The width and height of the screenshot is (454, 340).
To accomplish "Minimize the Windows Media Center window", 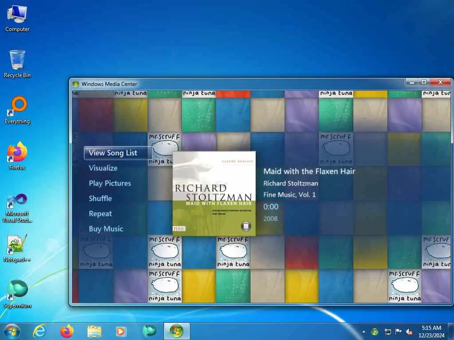I will [412, 82].
